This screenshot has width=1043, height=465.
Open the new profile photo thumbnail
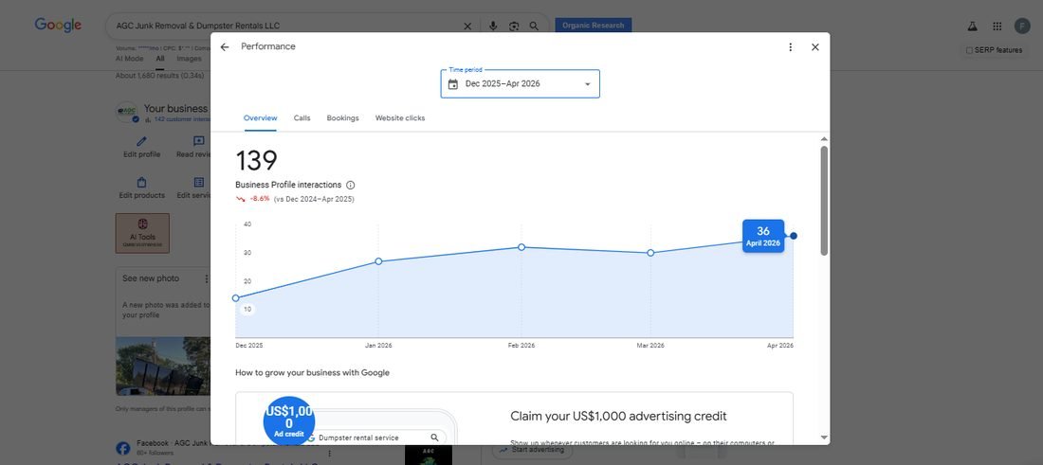click(x=163, y=367)
